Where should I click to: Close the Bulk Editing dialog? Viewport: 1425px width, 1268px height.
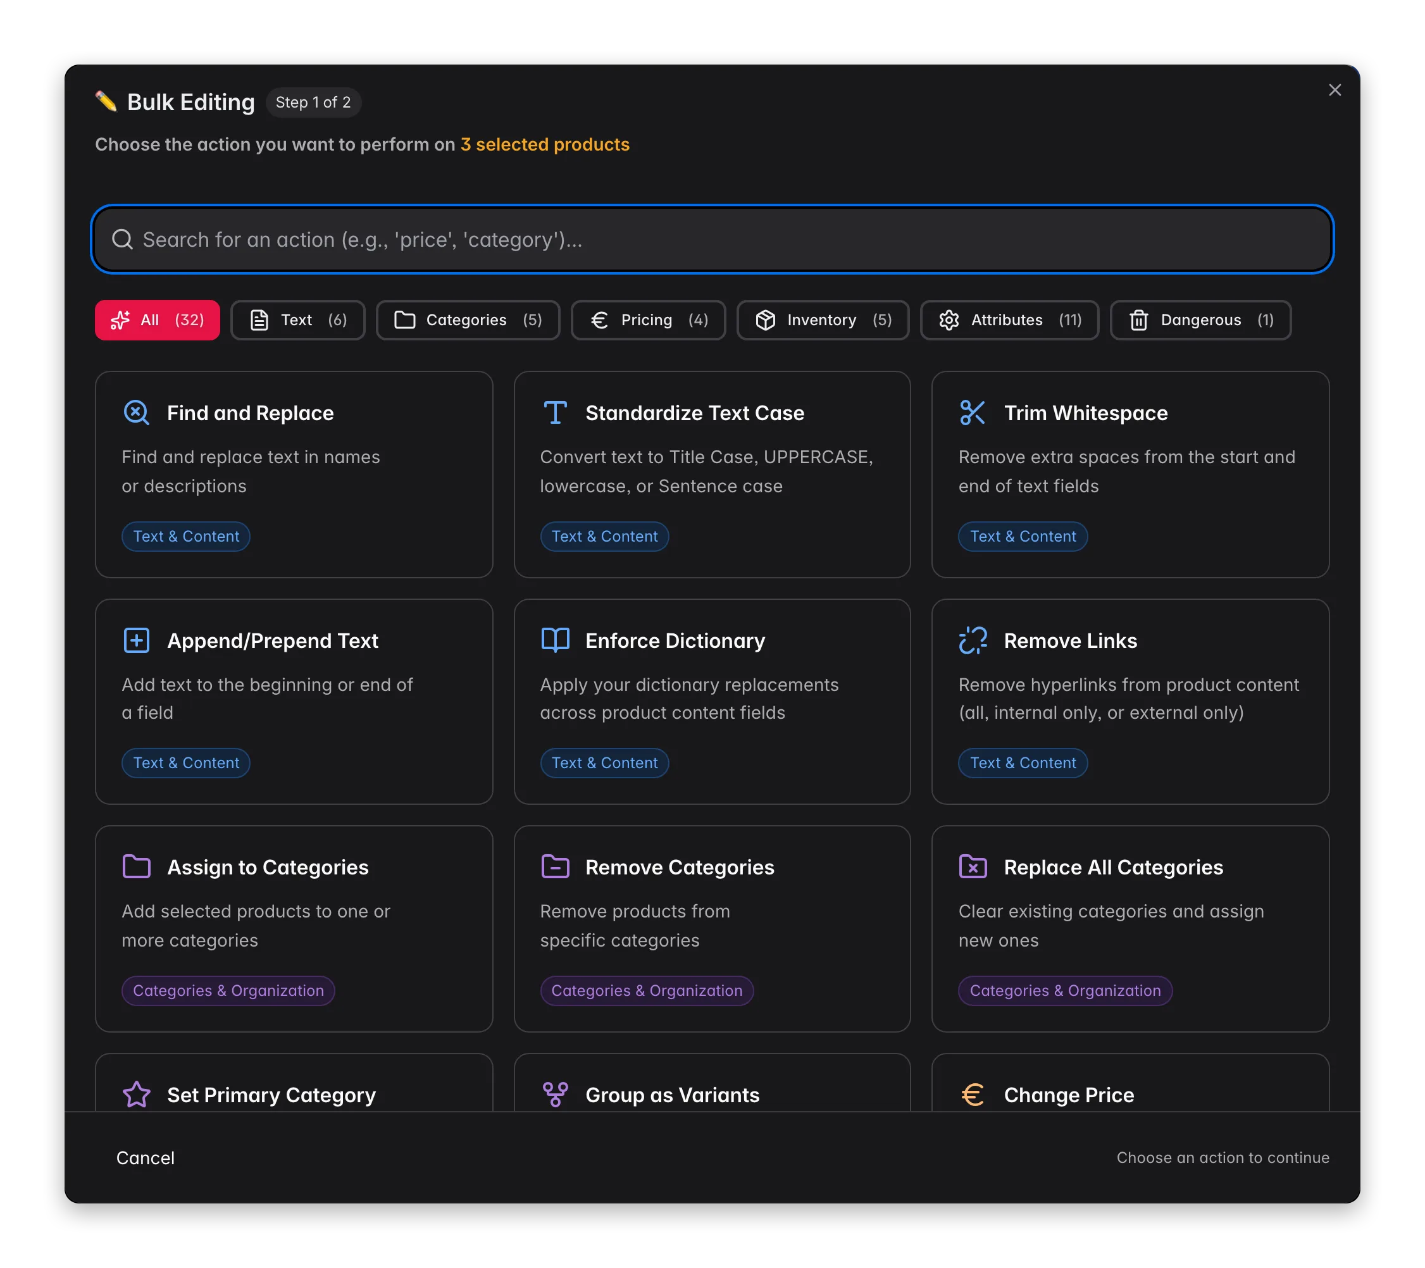click(1335, 90)
